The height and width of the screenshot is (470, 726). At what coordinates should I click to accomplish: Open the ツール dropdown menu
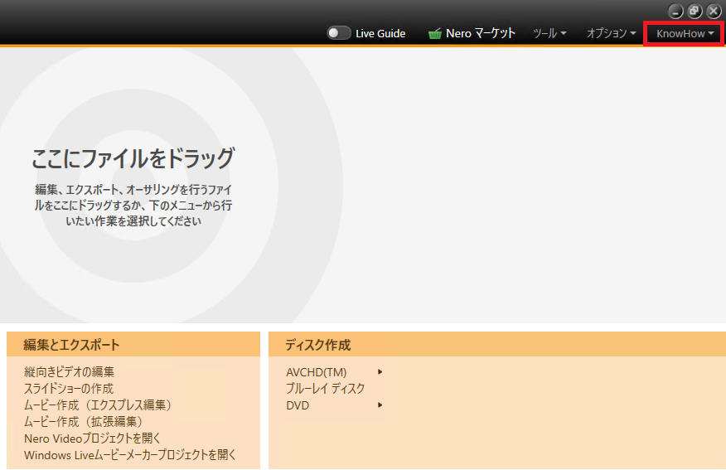click(549, 33)
